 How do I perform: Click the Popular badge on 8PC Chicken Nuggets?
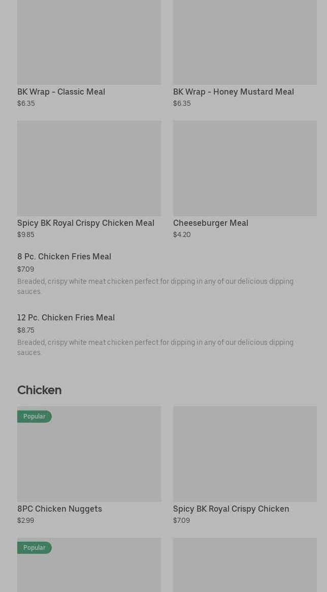click(x=34, y=417)
